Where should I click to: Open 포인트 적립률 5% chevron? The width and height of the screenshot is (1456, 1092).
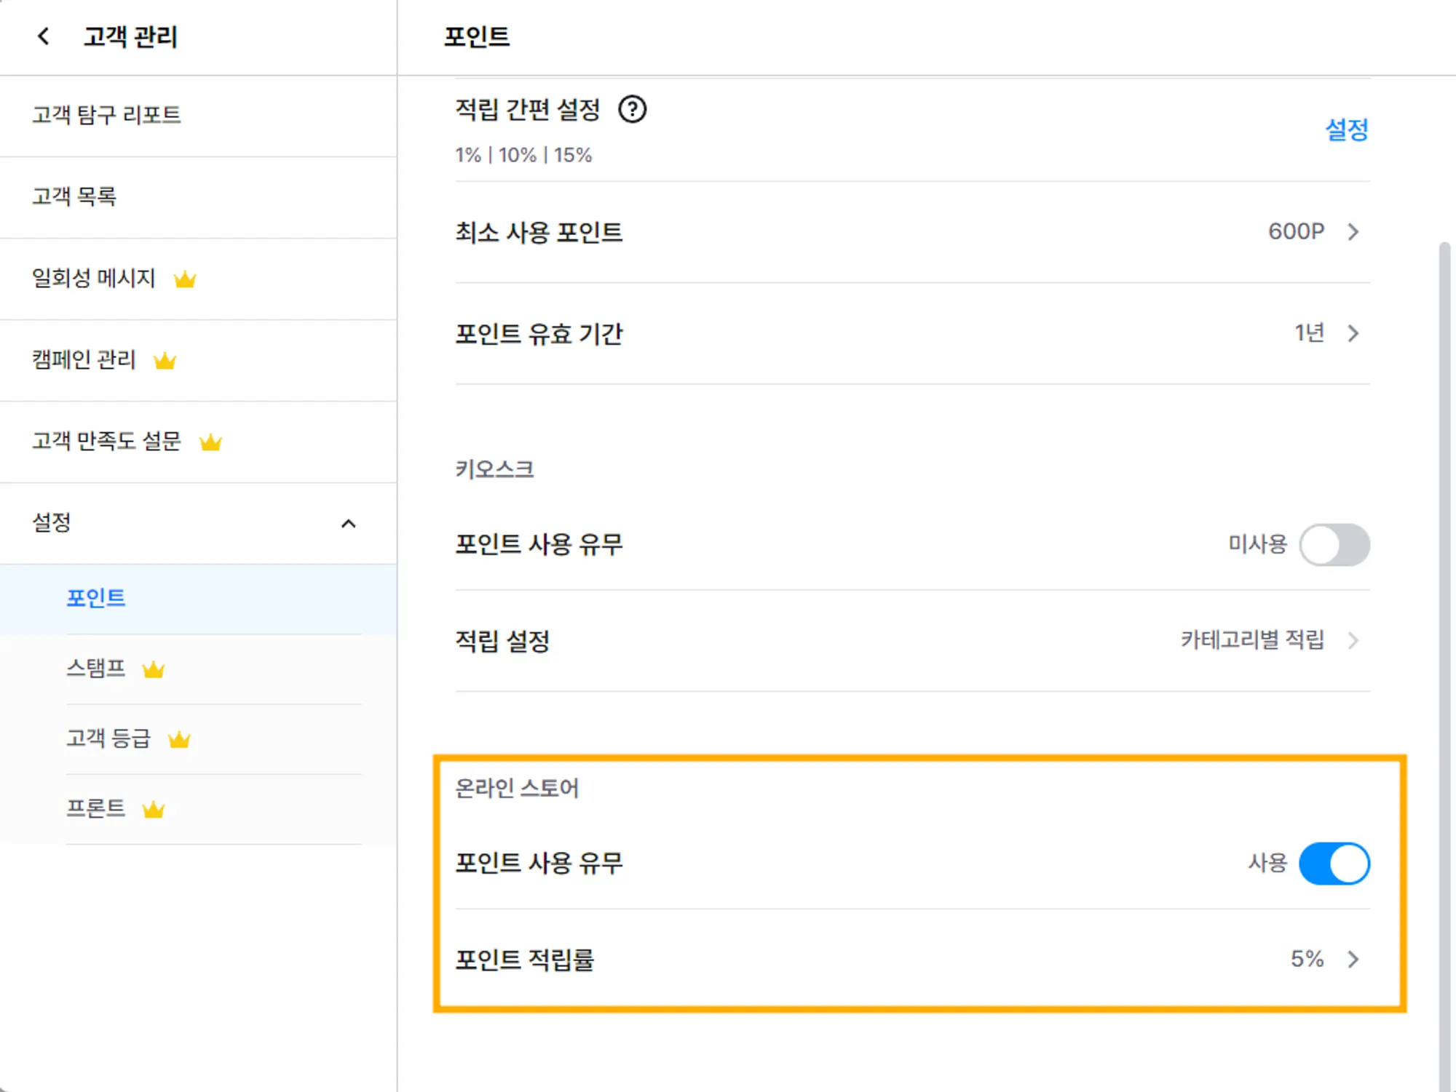[1353, 960]
